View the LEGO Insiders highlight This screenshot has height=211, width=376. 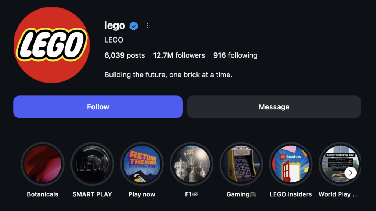[x=291, y=164]
